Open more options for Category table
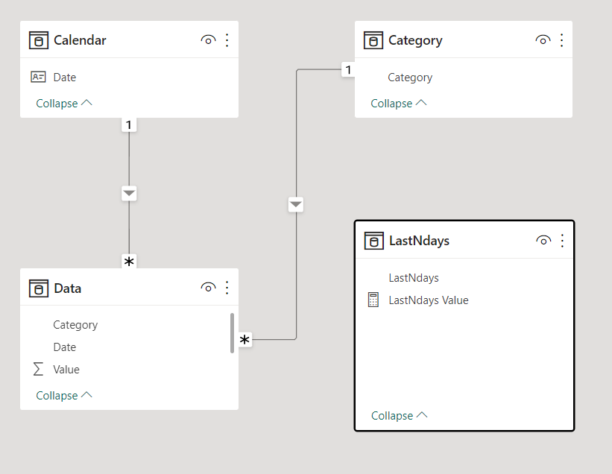 [x=561, y=40]
